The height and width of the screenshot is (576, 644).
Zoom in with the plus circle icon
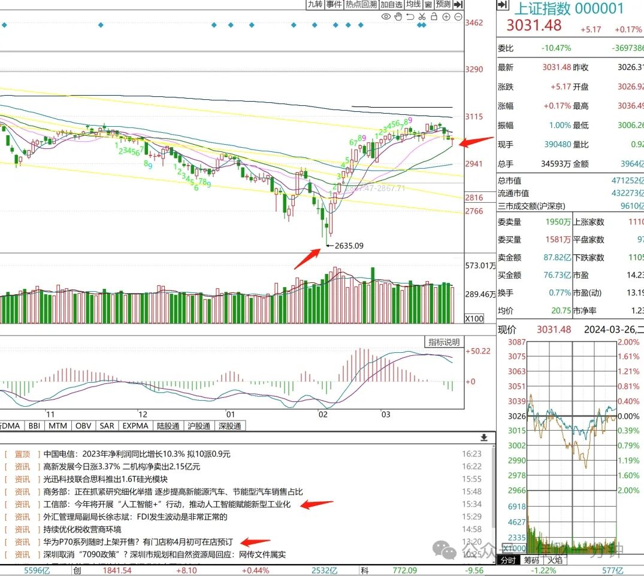tap(446, 17)
